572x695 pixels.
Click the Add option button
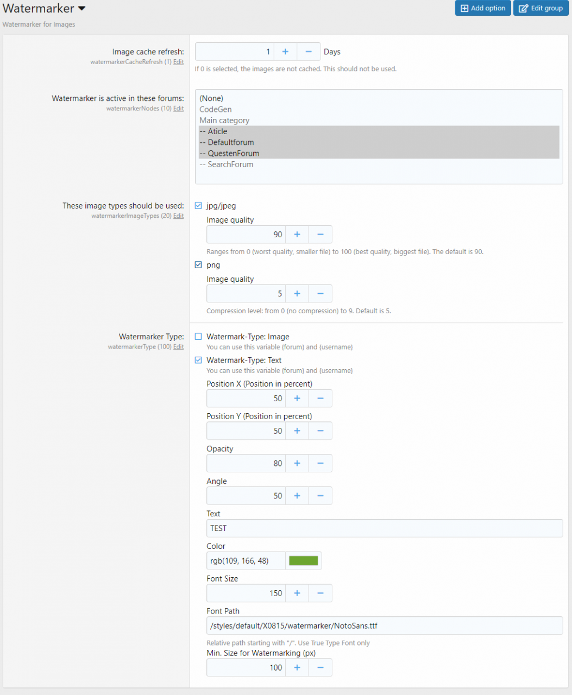(482, 8)
